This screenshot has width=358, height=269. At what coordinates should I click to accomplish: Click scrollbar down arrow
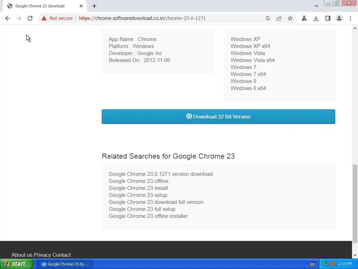point(355,255)
